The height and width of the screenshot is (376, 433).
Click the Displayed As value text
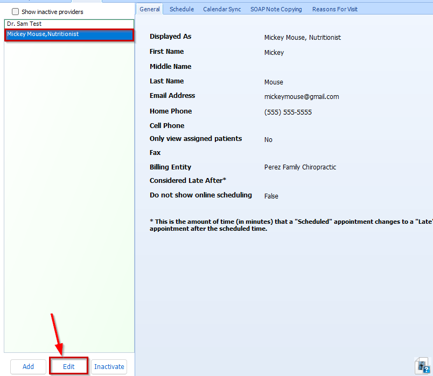tap(302, 38)
